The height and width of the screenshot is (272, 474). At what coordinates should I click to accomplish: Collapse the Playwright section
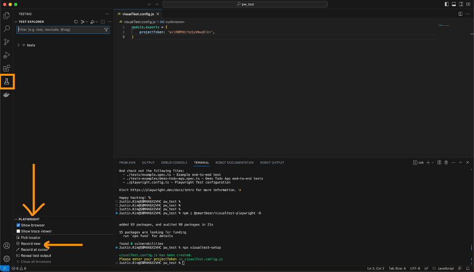(x=16, y=219)
